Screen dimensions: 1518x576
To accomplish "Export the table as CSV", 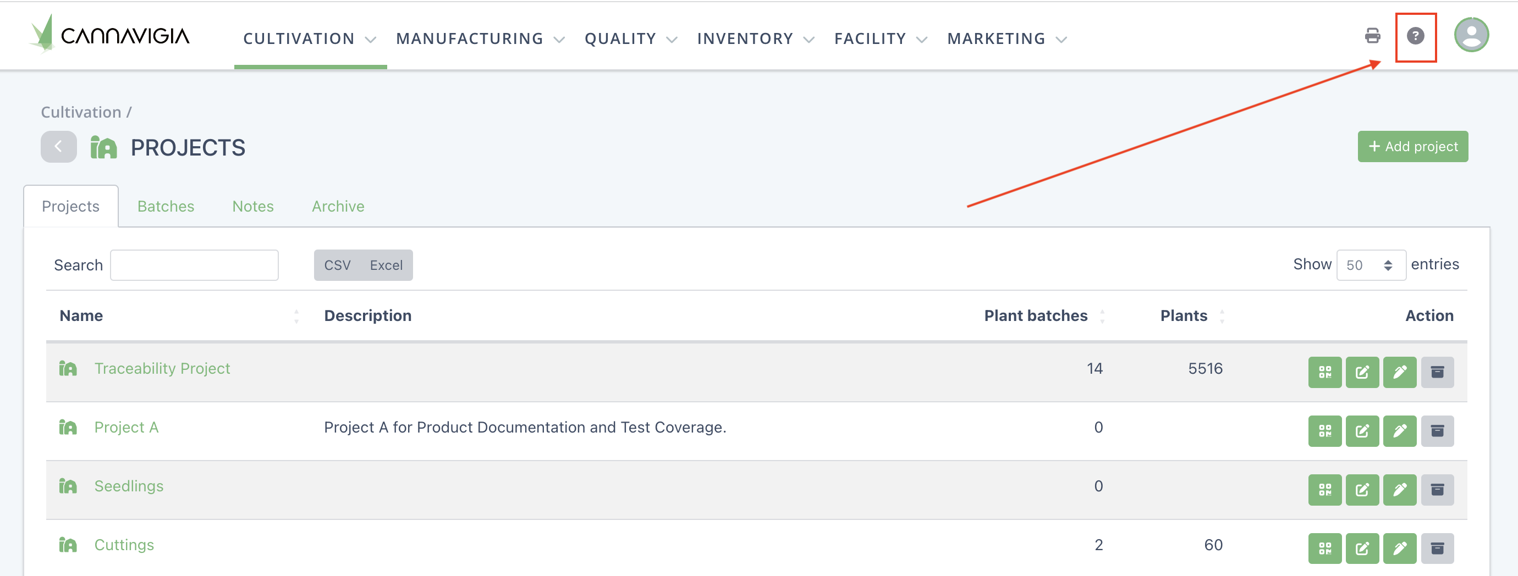I will click(337, 265).
